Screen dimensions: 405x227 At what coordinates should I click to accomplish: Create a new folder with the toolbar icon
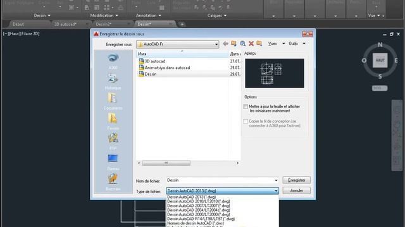coord(259,44)
